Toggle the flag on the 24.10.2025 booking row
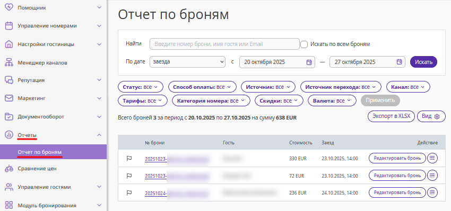 [129, 192]
